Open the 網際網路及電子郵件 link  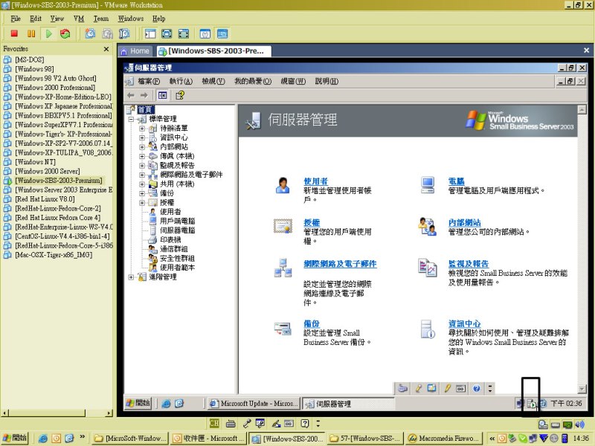coord(340,264)
